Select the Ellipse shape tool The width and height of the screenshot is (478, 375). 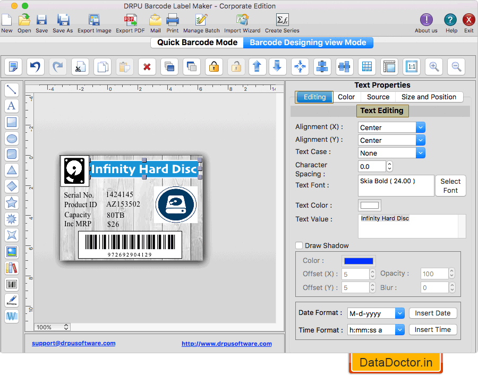tap(12, 139)
